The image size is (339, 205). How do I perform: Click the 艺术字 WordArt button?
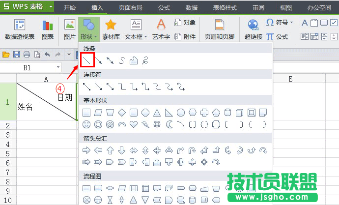tap(161, 29)
